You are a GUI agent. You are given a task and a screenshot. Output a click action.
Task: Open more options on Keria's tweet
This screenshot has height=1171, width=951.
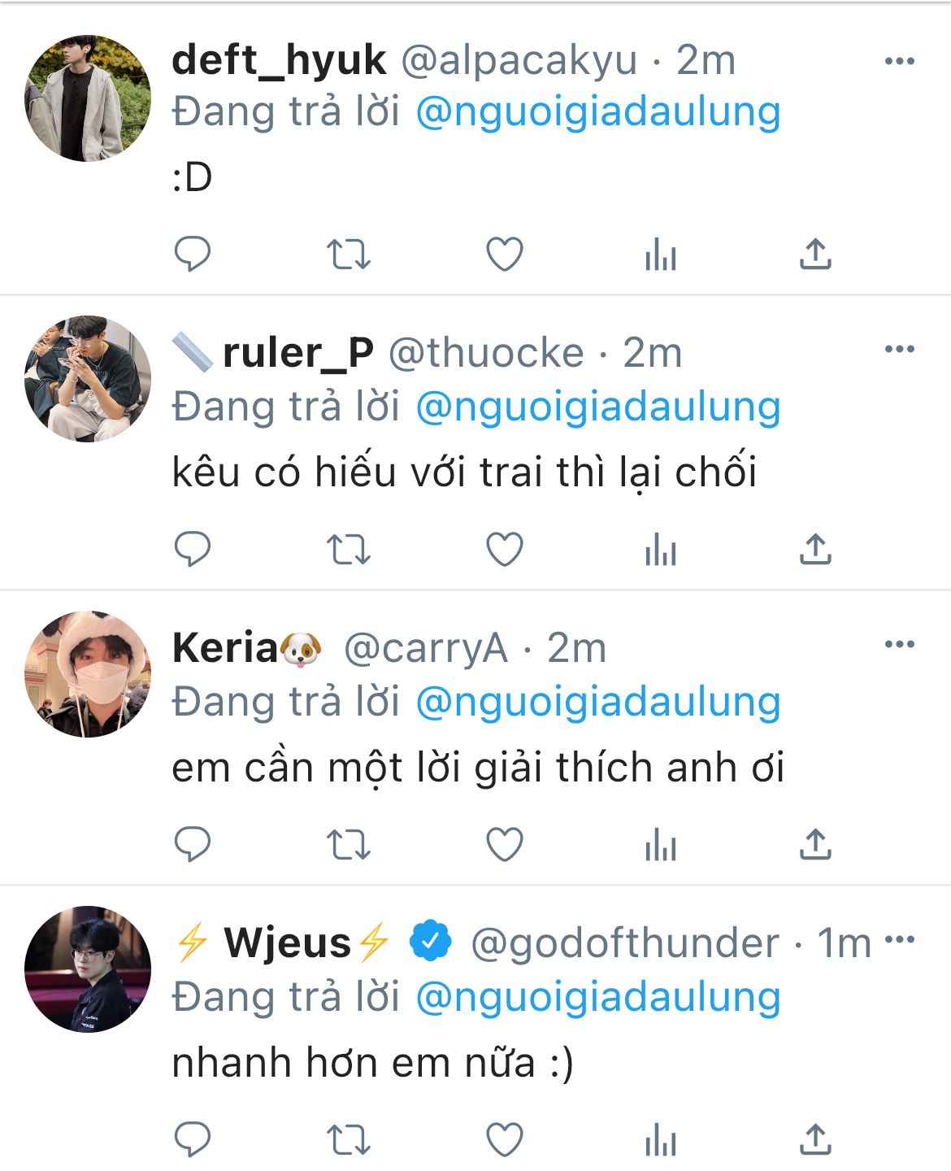tap(899, 644)
